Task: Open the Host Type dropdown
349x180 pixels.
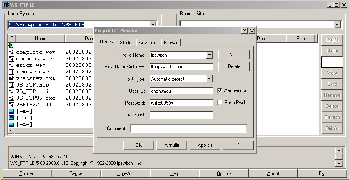Action: tap(209, 79)
